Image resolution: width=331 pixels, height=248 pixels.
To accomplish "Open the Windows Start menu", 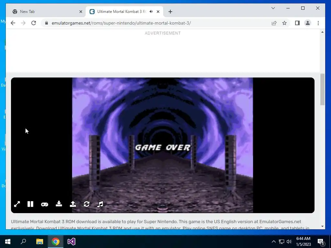I will point(8,242).
